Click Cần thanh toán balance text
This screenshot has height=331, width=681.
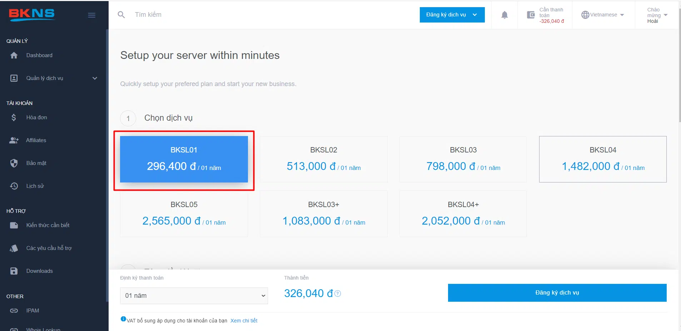point(551,15)
